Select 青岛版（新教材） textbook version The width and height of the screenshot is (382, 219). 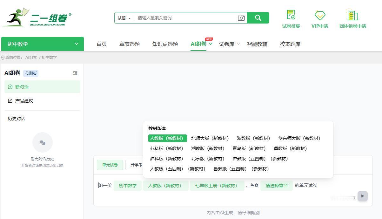(249, 148)
